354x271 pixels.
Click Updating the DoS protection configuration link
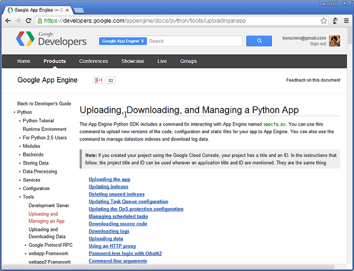tap(136, 209)
